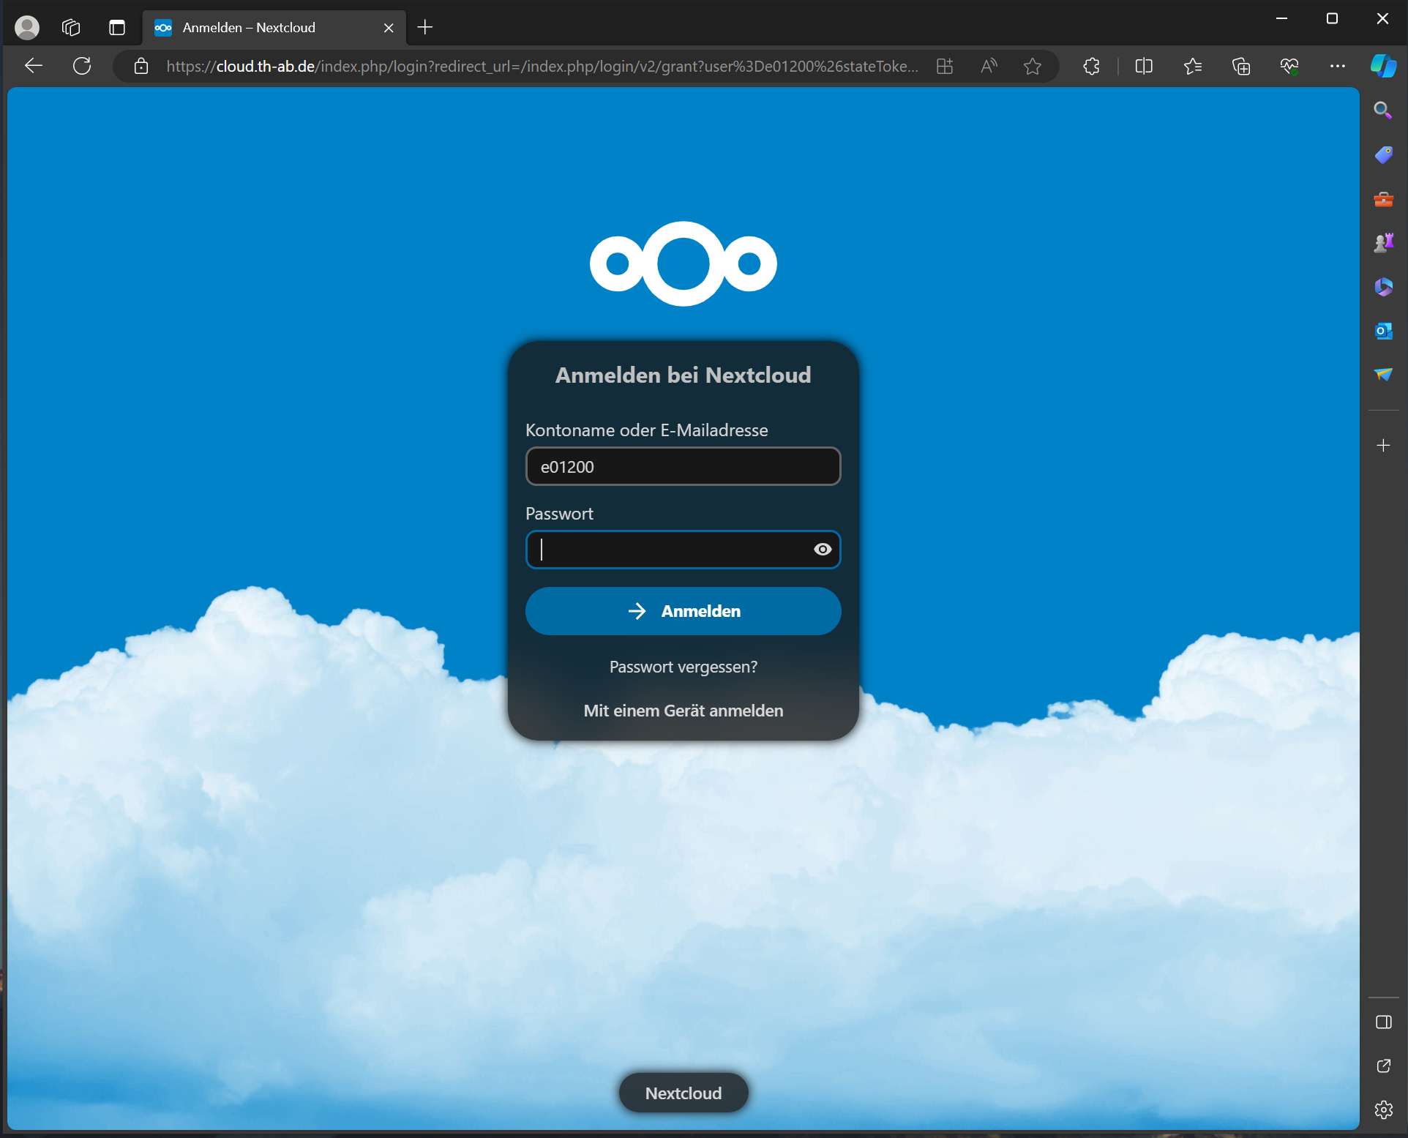Open sidebar Search icon
This screenshot has height=1138, width=1408.
pyautogui.click(x=1383, y=111)
